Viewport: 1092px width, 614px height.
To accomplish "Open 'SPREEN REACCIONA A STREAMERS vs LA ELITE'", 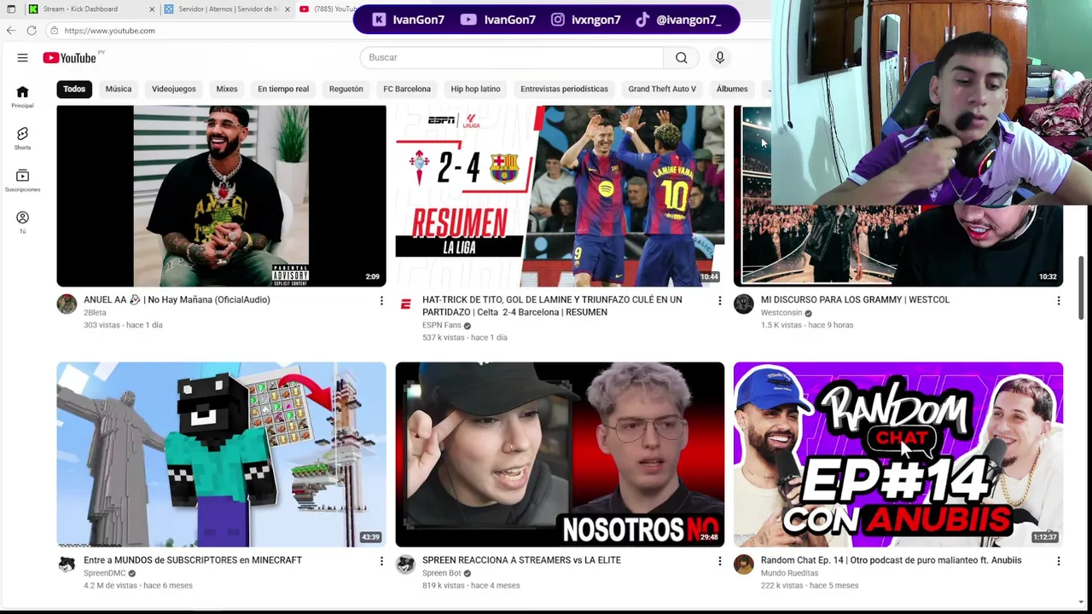I will (521, 560).
